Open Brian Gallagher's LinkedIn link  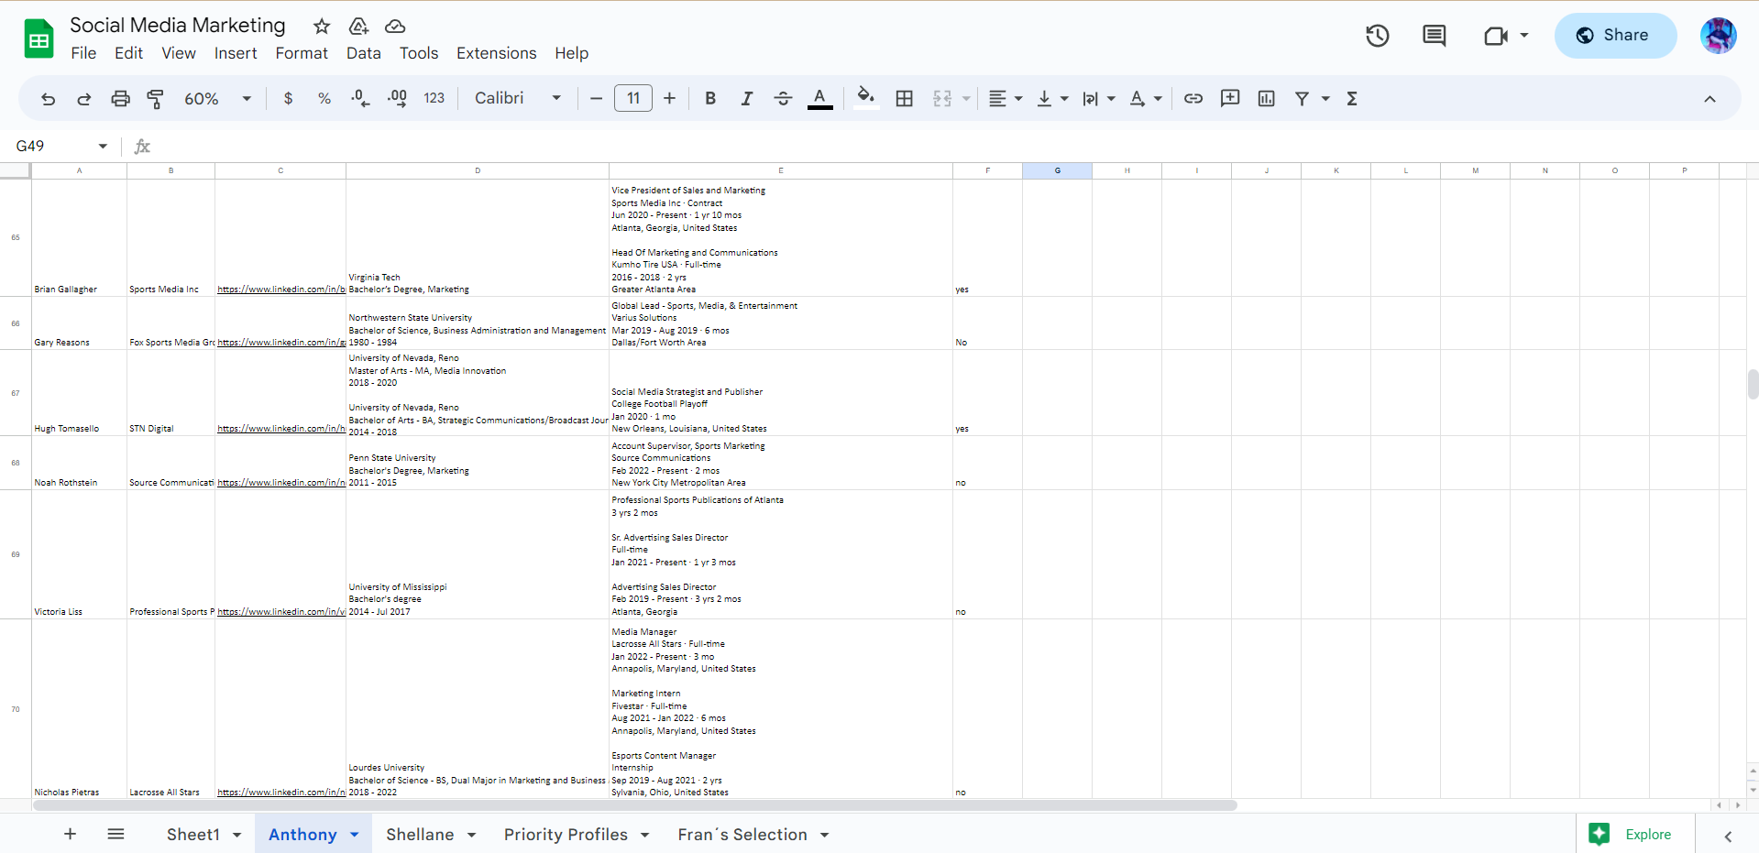281,290
